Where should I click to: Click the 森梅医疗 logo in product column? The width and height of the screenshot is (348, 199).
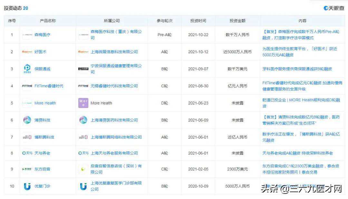pyautogui.click(x=27, y=35)
